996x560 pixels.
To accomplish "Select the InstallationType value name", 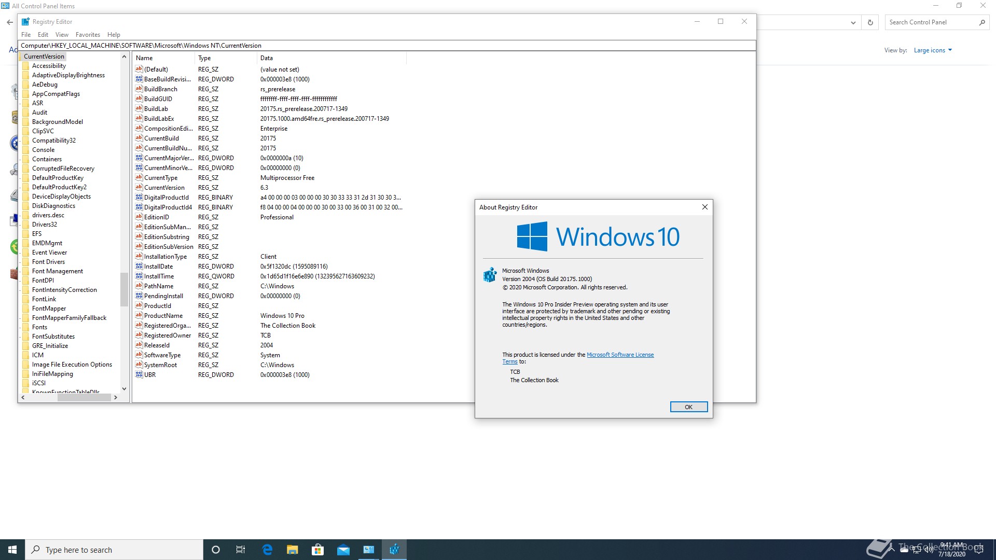I will pos(165,257).
